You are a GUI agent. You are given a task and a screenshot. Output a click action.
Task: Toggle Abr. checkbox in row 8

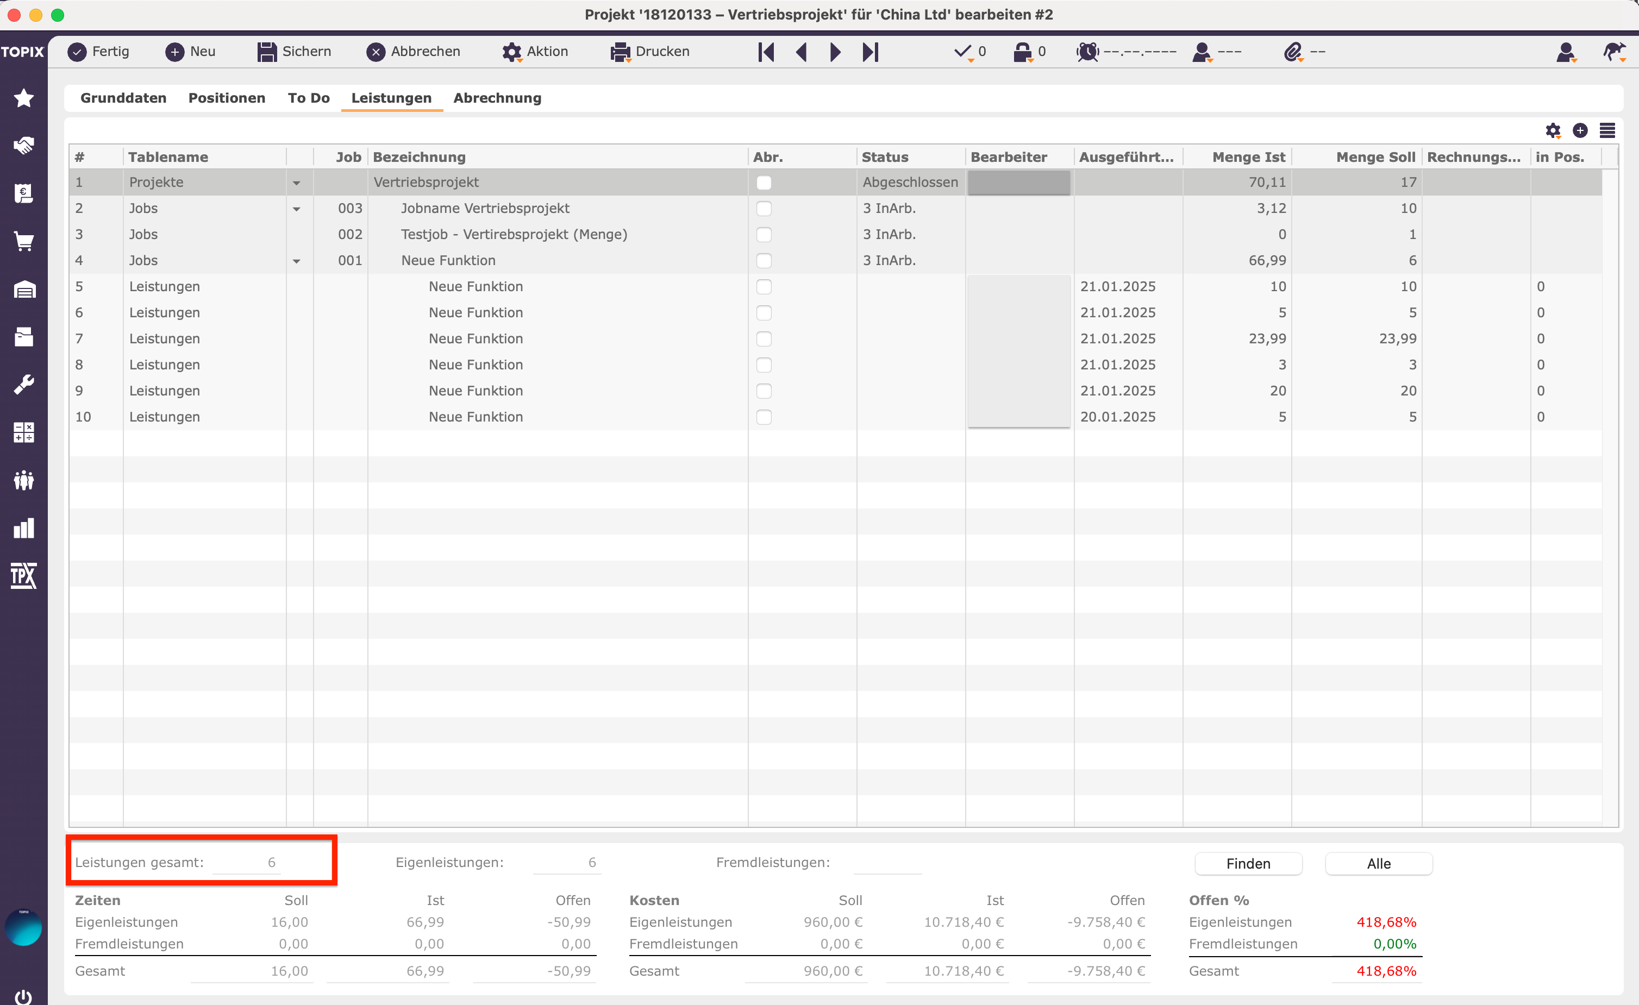(764, 365)
